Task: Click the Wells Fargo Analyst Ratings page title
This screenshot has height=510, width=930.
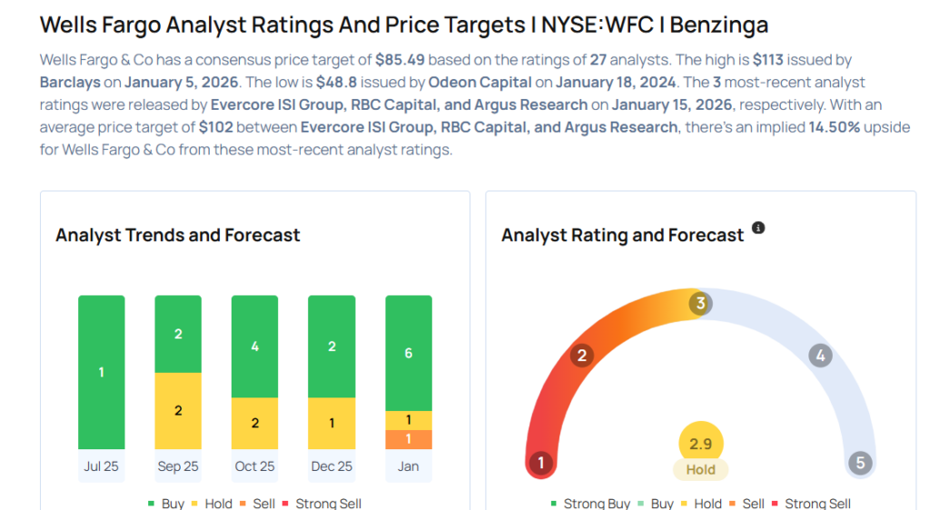Action: click(x=404, y=25)
